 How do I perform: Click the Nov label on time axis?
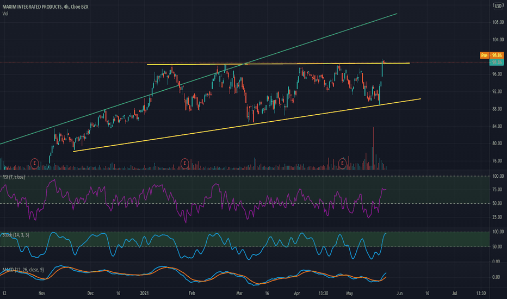(42, 293)
